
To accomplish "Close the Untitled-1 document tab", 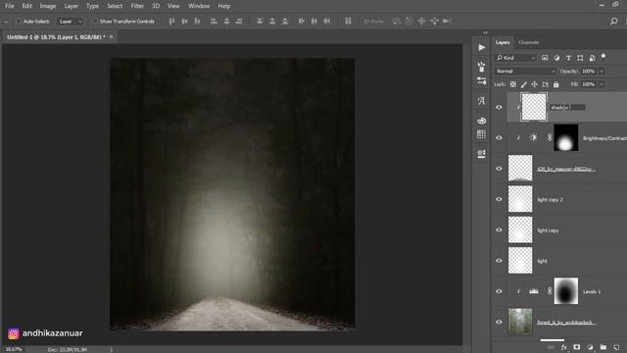I will pyautogui.click(x=111, y=37).
